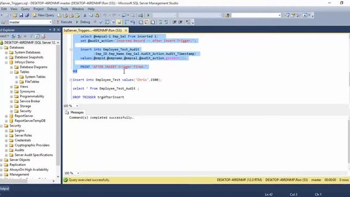Open the Connect dropdown in Object Explorer
Viewport: 350px width, 197px height.
point(4,36)
